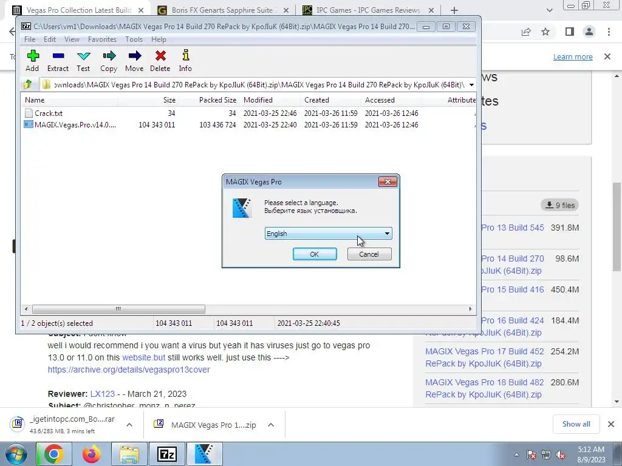Screen dimensions: 622x466
Task: Confirm language with OK button
Action: coord(315,254)
